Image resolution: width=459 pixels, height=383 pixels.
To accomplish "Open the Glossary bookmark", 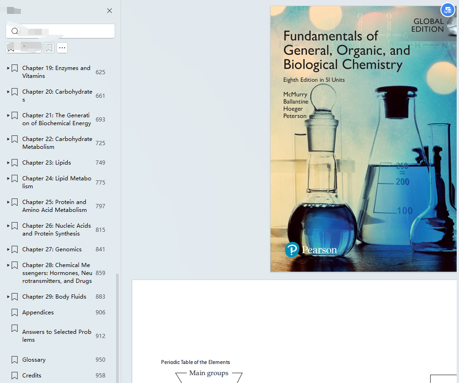I will click(x=34, y=360).
